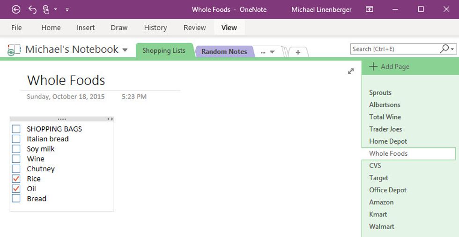The image size is (459, 237).
Task: Check the SHOPPING BAGS checkbox
Action: [x=16, y=129]
